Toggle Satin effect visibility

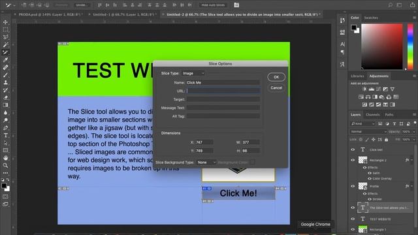point(370,173)
